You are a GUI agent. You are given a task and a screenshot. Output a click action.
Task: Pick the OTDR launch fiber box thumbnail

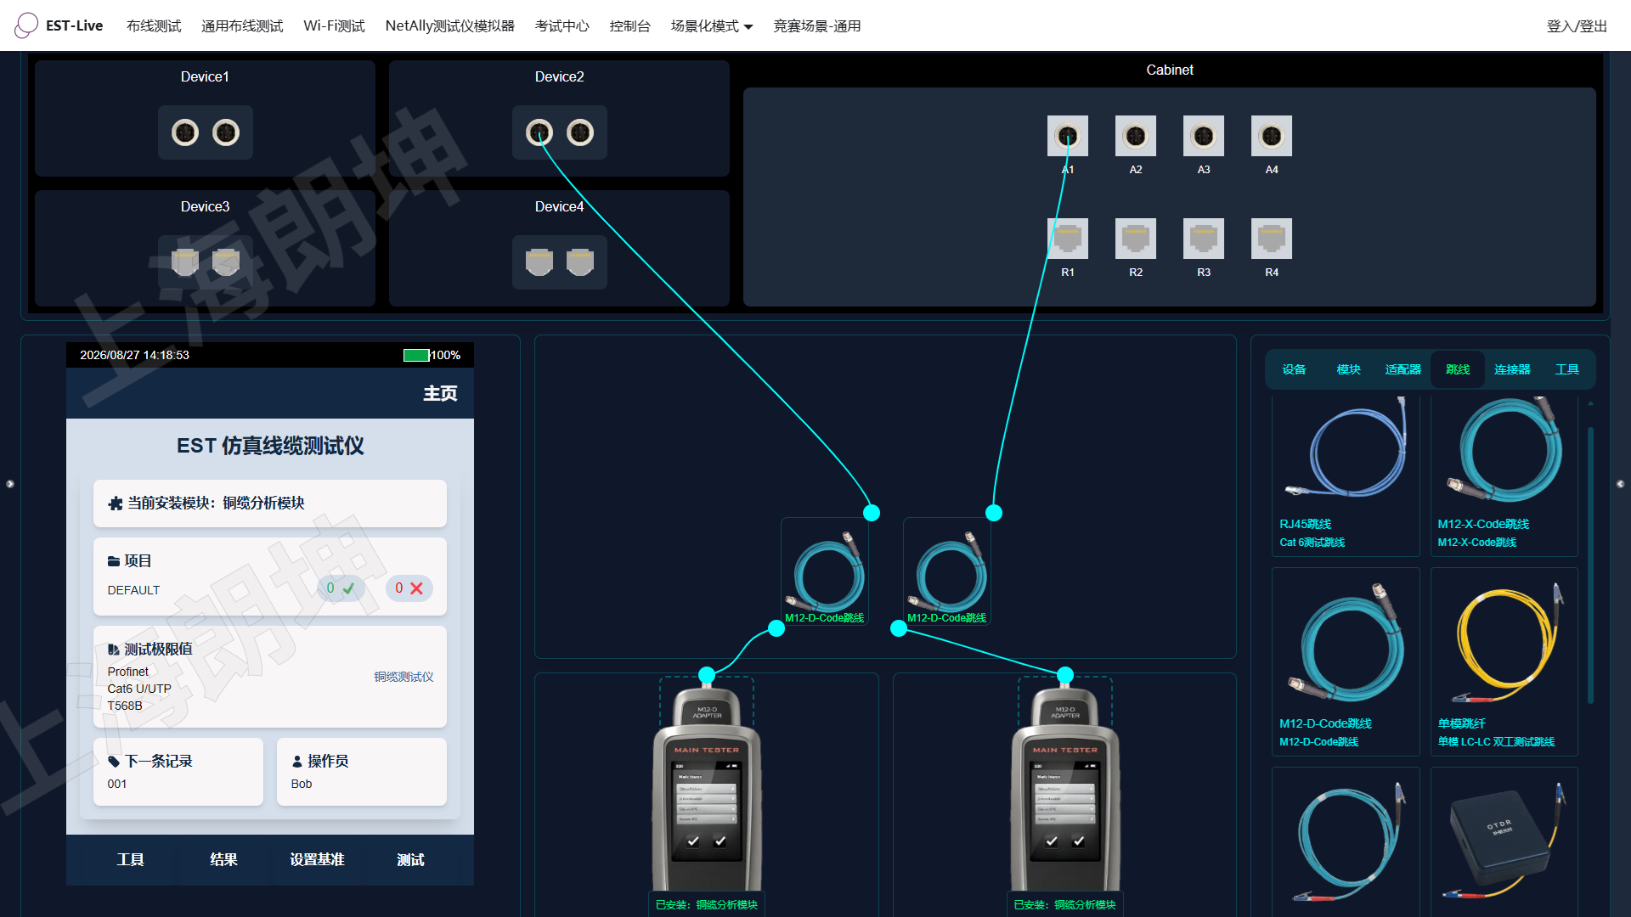[x=1504, y=842]
